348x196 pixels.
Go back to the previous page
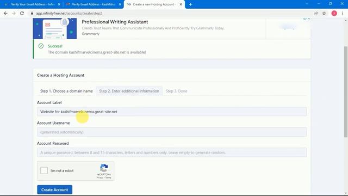(5, 13)
